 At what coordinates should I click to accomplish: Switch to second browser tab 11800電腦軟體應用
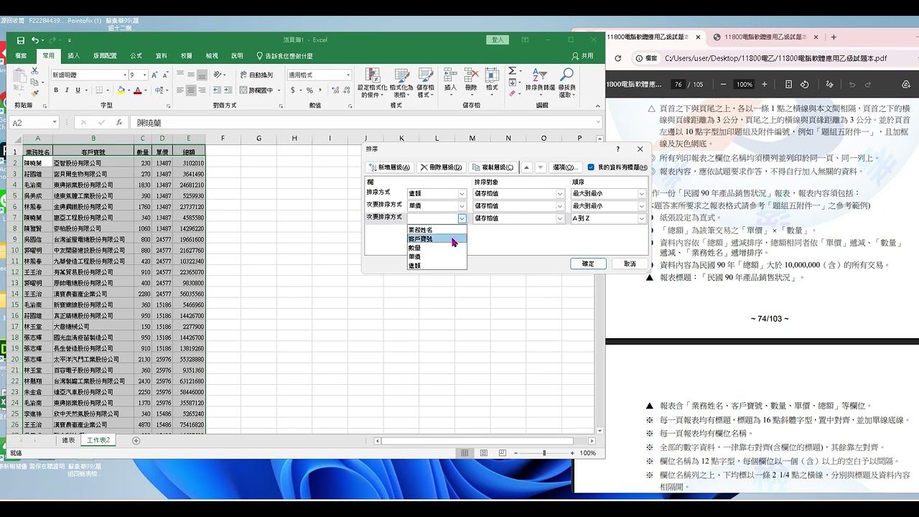click(765, 37)
